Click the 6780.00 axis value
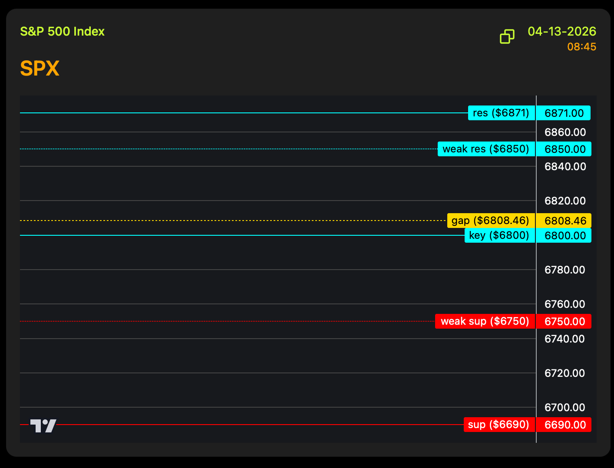 [x=565, y=270]
